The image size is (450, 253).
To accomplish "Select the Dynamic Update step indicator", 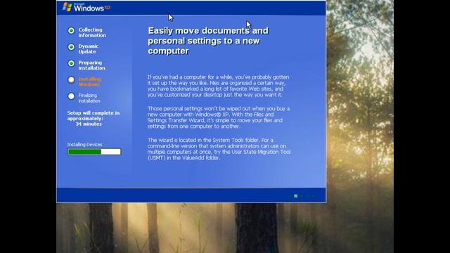I will pos(71,47).
